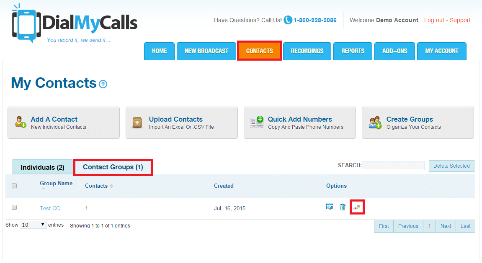
Task: Click the Add A Contact person icon
Action: click(21, 123)
